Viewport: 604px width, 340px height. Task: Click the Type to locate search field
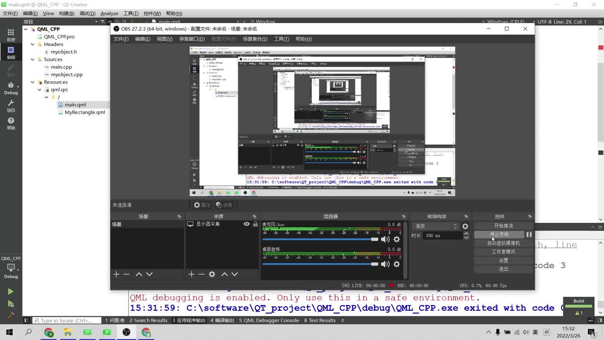[67, 320]
